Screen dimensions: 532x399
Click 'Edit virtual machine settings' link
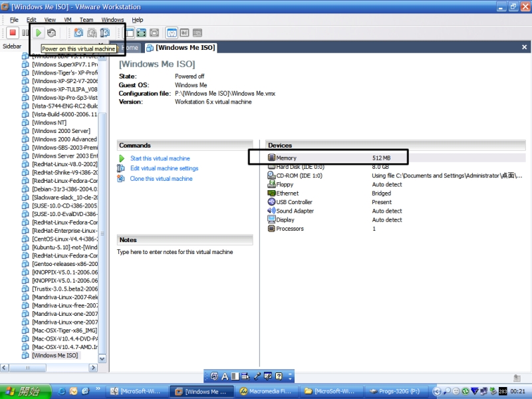tap(164, 168)
